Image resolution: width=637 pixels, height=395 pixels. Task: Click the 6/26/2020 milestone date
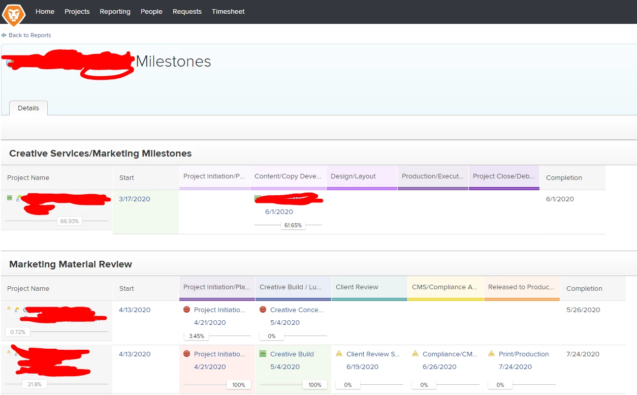click(439, 367)
